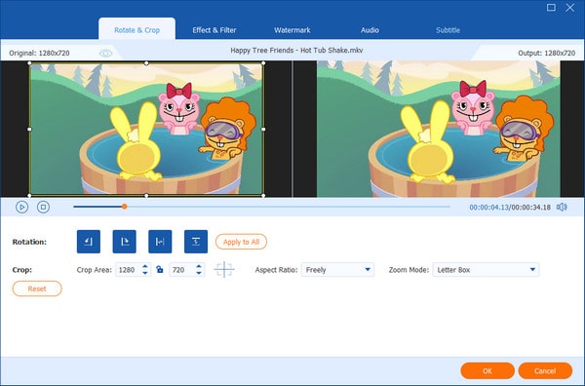Click the top-center crop handle
585x386 pixels.
coord(146,63)
